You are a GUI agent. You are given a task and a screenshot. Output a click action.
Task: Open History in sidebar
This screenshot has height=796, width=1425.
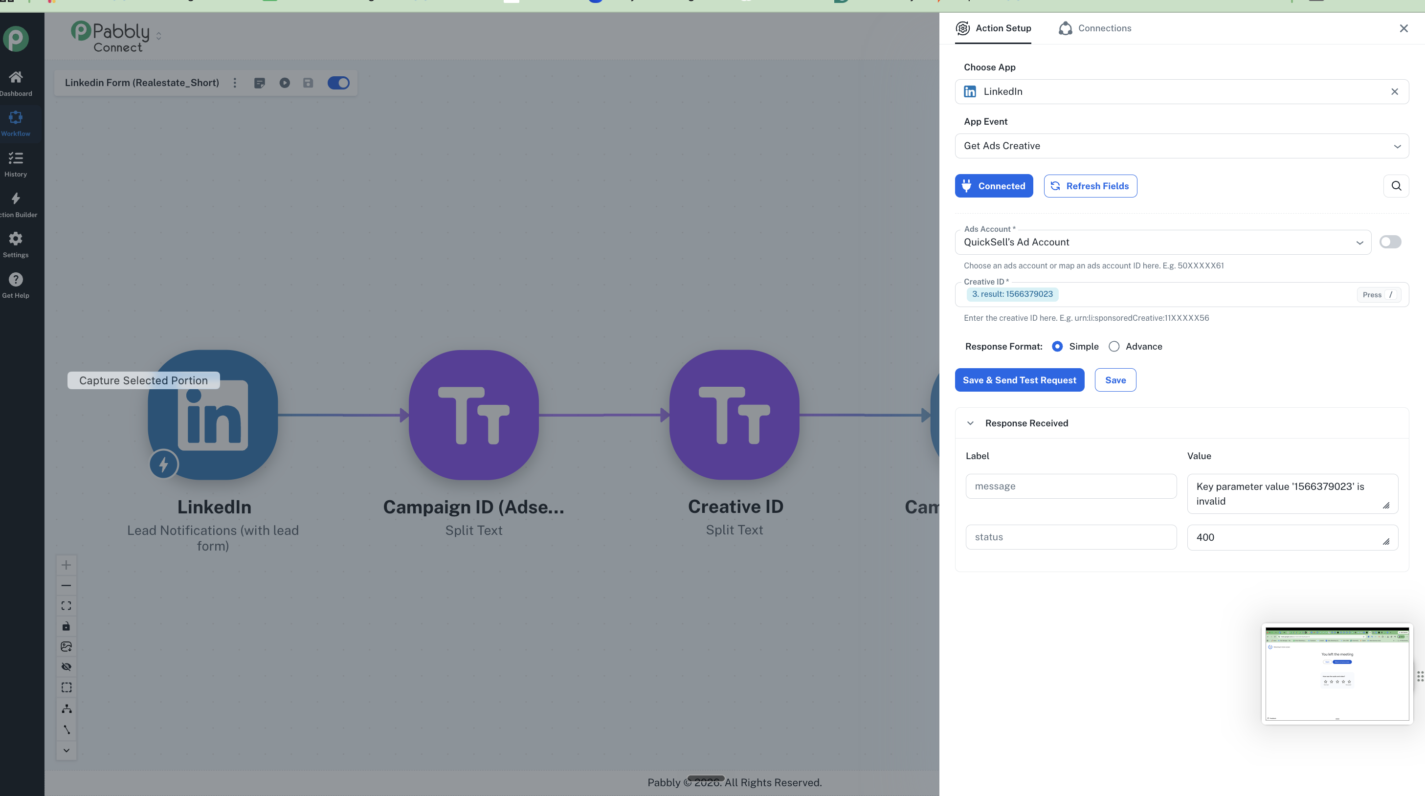click(x=16, y=164)
